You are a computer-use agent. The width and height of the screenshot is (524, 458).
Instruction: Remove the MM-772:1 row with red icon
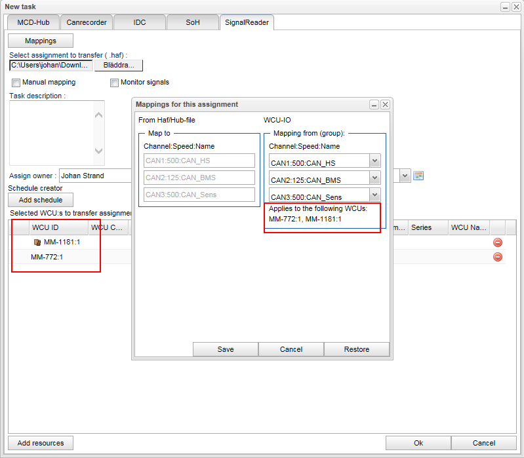(x=497, y=257)
